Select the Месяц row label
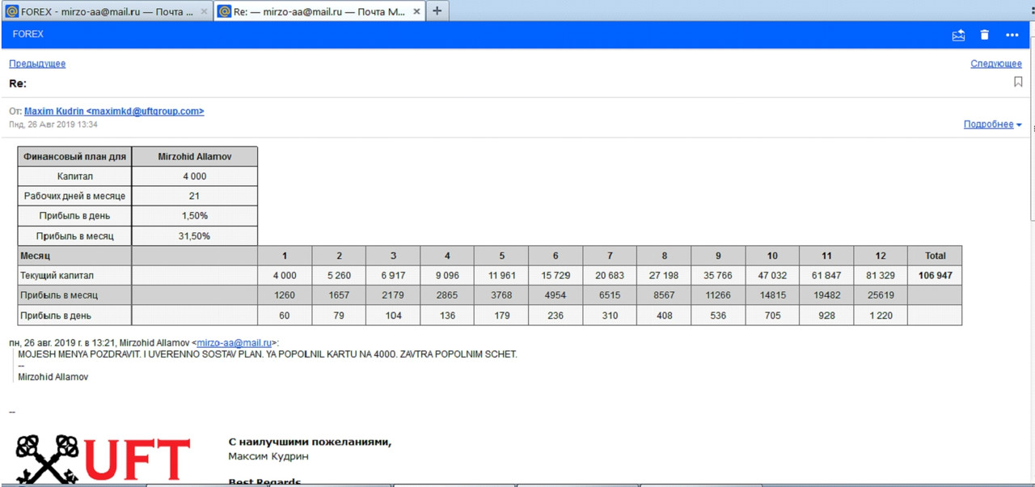 point(75,256)
